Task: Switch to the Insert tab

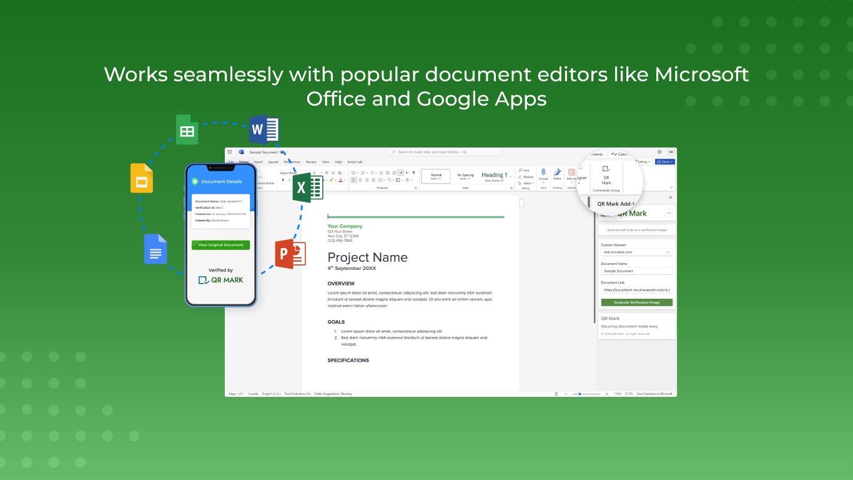Action: tap(259, 162)
